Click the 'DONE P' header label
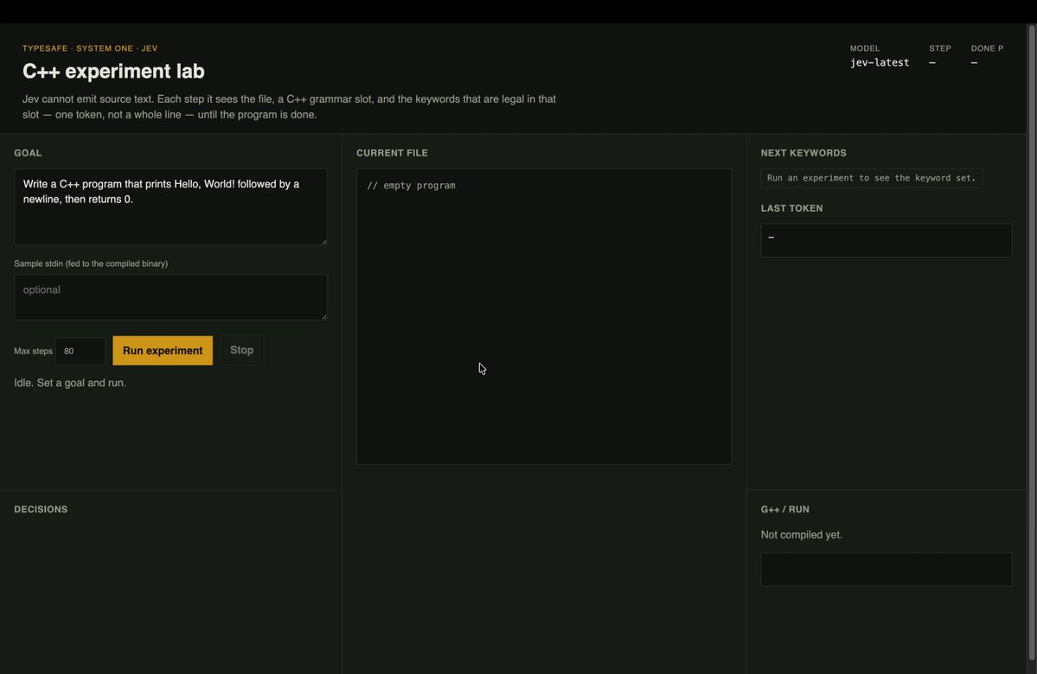This screenshot has height=674, width=1037. pos(987,48)
